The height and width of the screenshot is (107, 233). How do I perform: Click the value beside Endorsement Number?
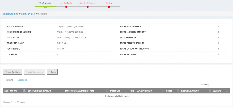click(70, 32)
